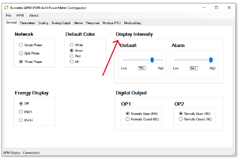238x159 pixels.
Task: Switch to the Scaling tab
Action: (43, 23)
